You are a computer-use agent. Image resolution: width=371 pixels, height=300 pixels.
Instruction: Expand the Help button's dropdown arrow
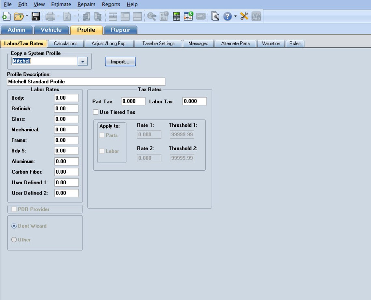click(x=235, y=16)
